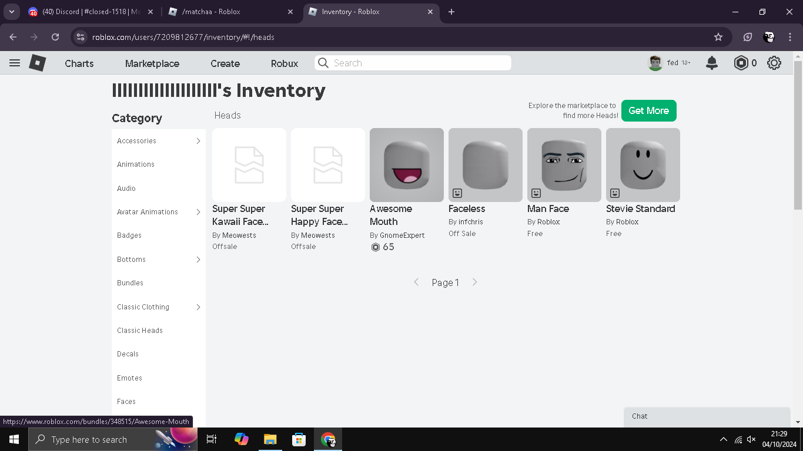Screen dimensions: 803x451
Task: Click the fed profile avatar
Action: coord(655,63)
